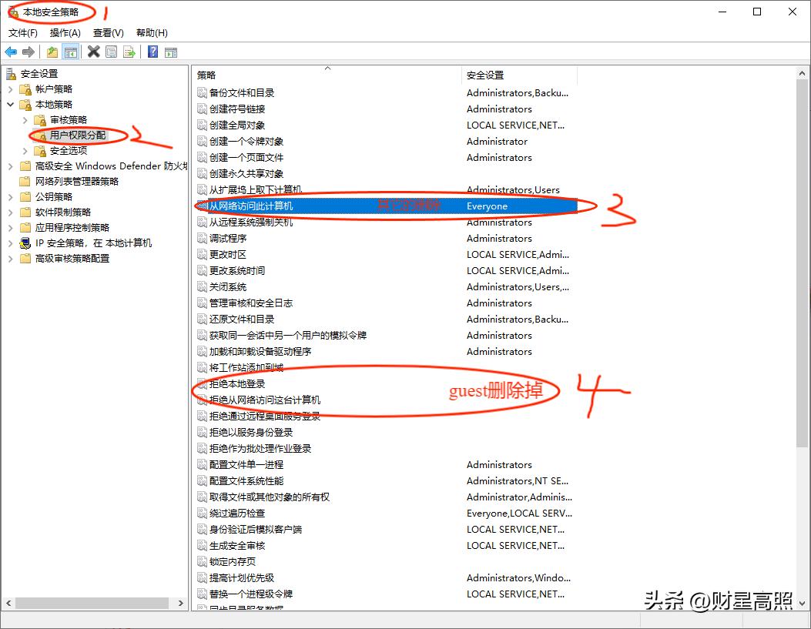Select the 从网络访问此计算机 policy
Viewport: 811px width, 629px height.
[251, 206]
